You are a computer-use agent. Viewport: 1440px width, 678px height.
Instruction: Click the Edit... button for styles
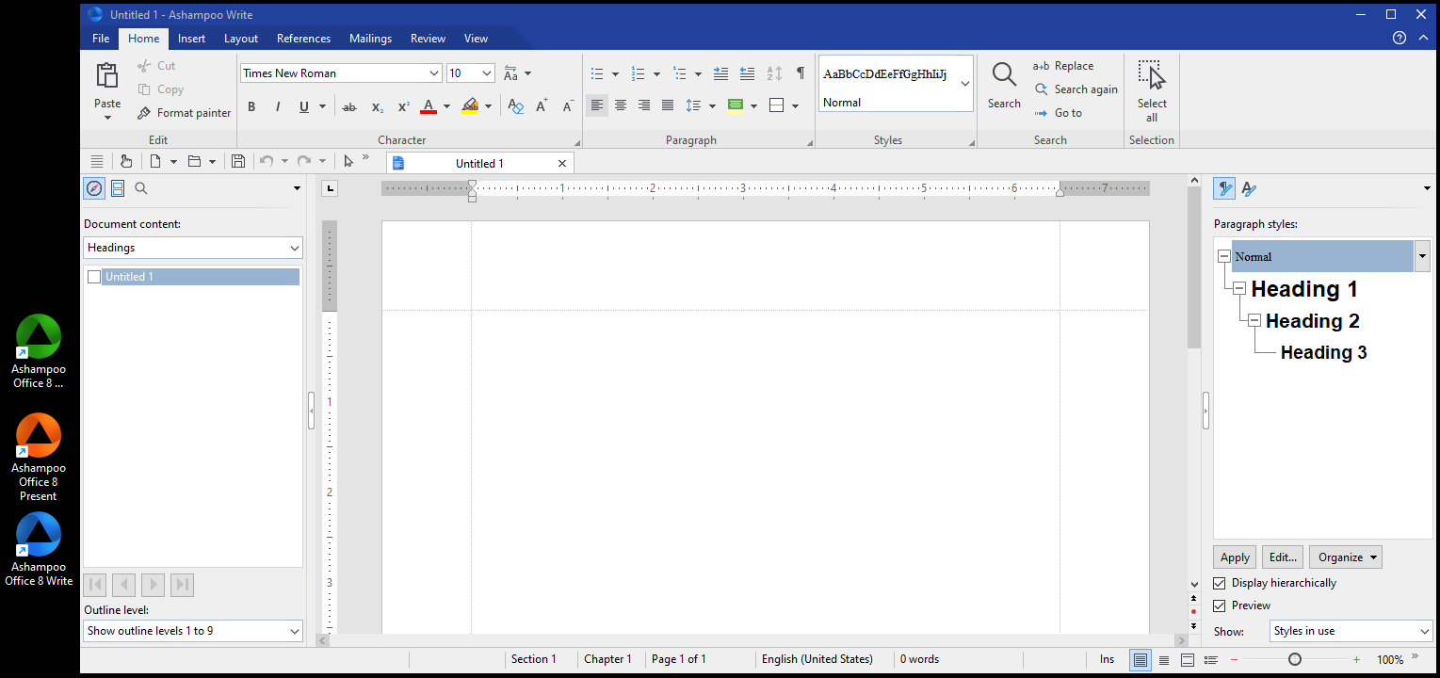coord(1283,557)
